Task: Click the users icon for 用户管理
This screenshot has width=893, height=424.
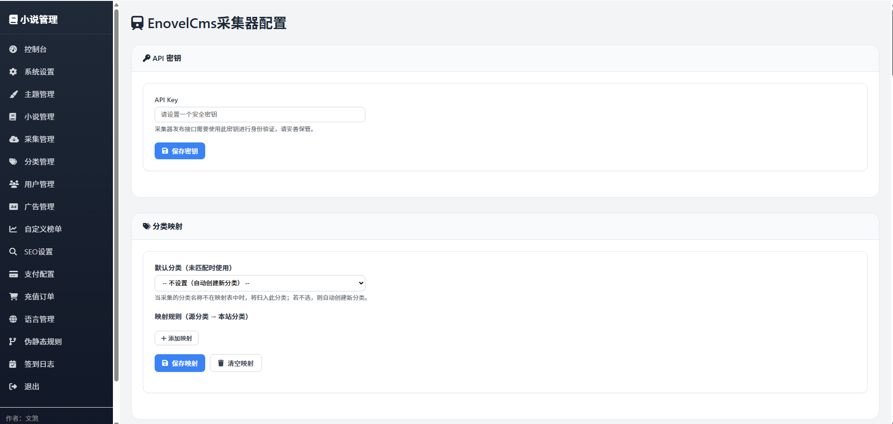Action: tap(14, 184)
